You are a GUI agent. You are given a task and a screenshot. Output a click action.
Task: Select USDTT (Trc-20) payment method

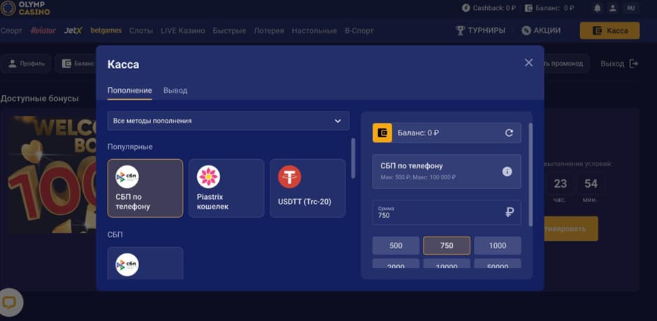(x=308, y=188)
